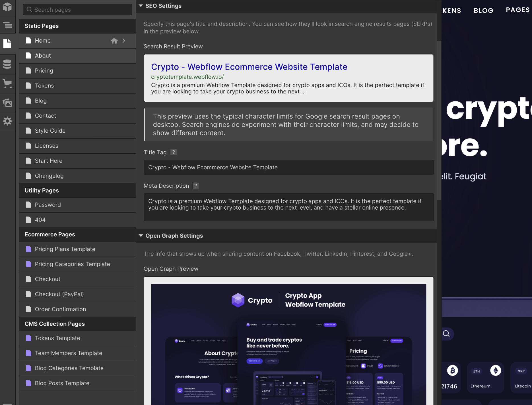Click the home icon on Home row
This screenshot has width=532, height=405.
[114, 41]
